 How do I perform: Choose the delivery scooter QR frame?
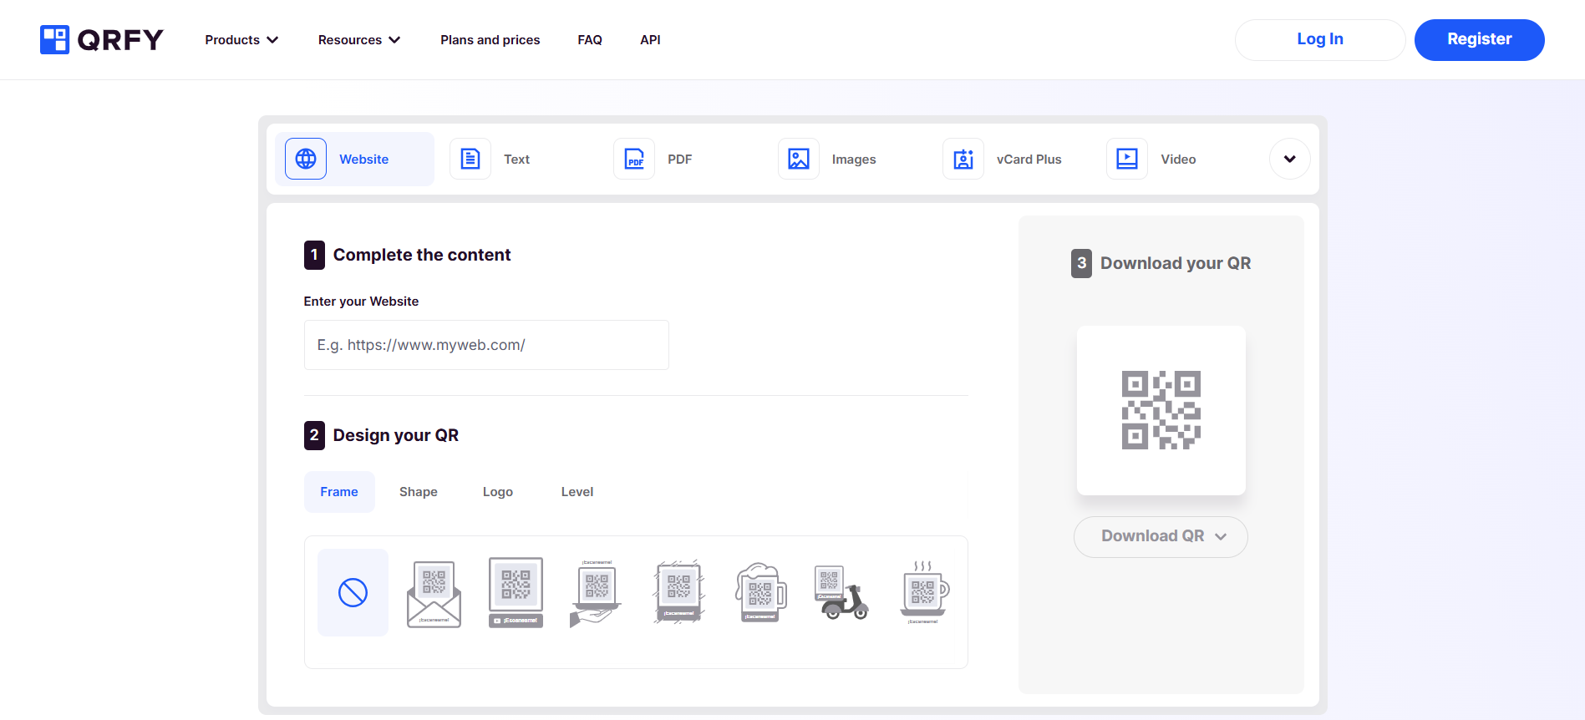841,592
